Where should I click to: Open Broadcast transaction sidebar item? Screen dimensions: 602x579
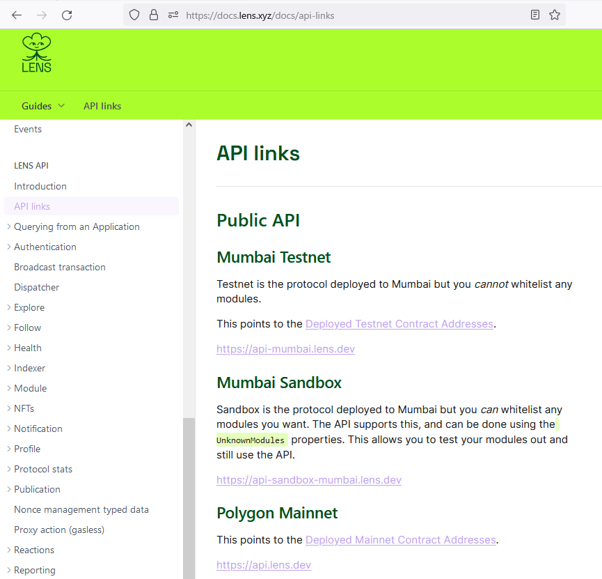pos(60,267)
